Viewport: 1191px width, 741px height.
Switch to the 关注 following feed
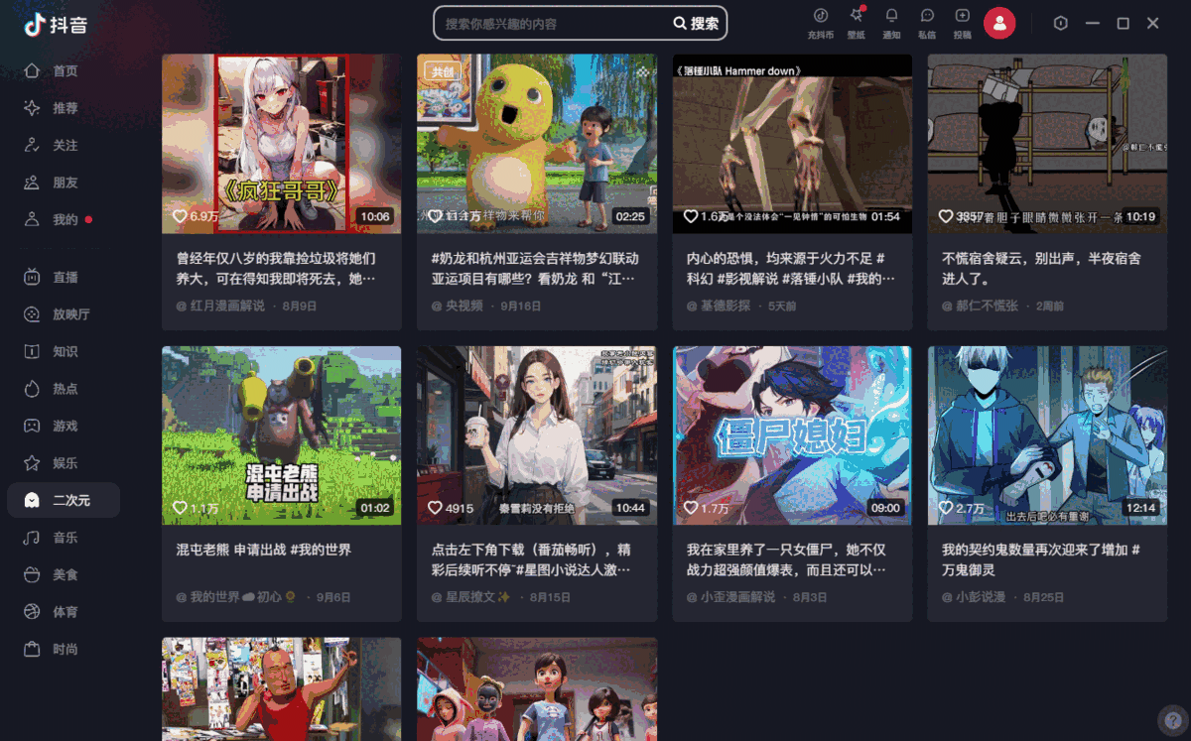(62, 145)
